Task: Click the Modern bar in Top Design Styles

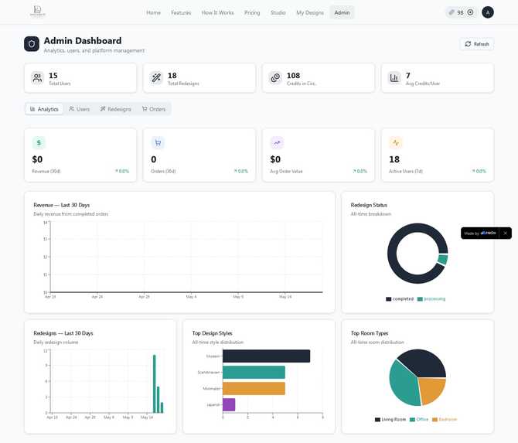Action: point(266,356)
